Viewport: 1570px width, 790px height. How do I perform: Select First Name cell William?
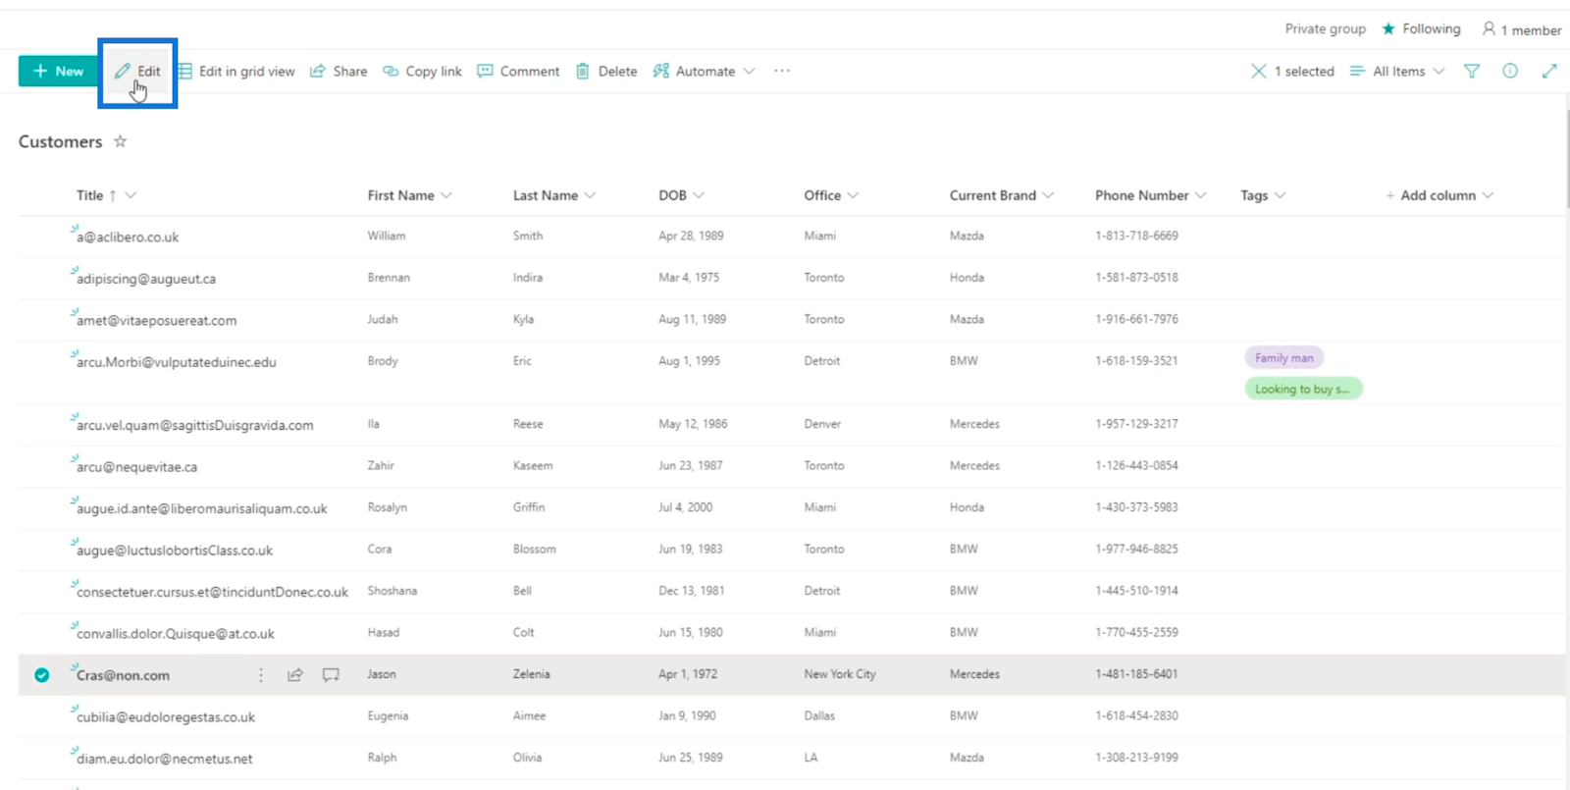coord(387,236)
